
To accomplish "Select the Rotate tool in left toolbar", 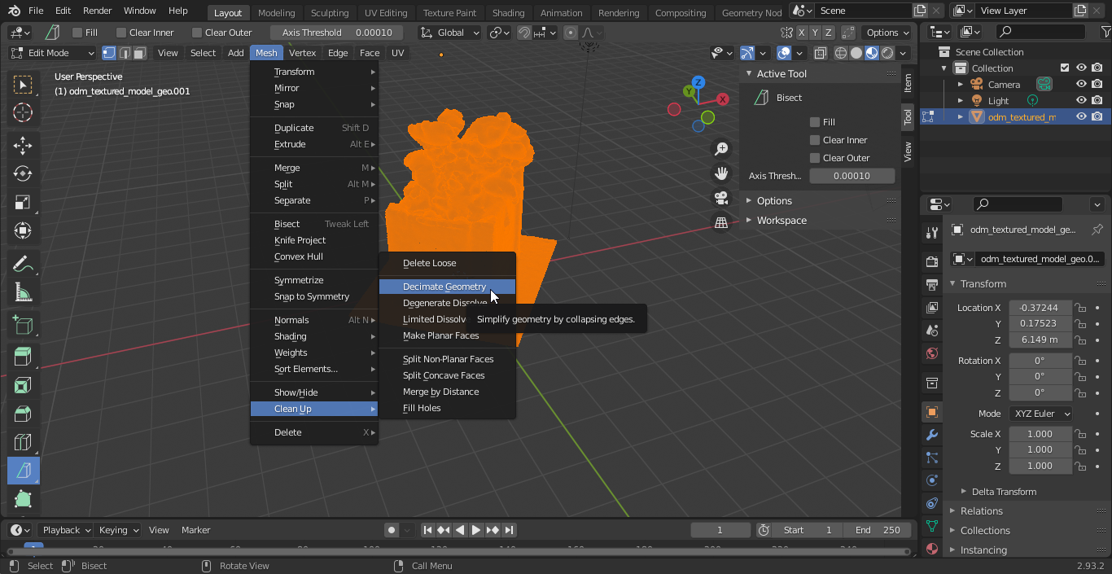I will (x=23, y=173).
